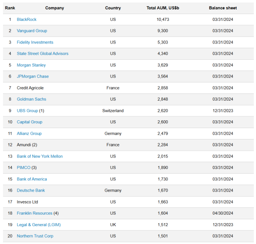This screenshot has width=256, height=244.
Task: Open the UBS Group link
Action: [27, 111]
